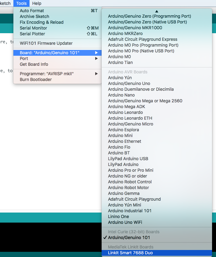Select Arduino BT
216x257 pixels.
click(x=157, y=153)
